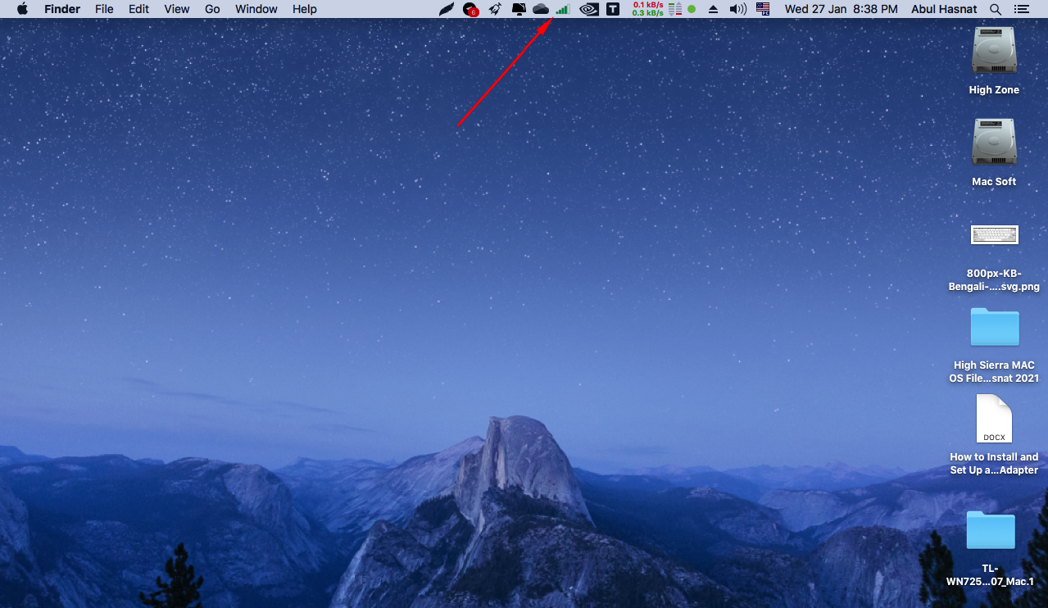Click the High Zone drive label
1048x608 pixels.
(994, 90)
